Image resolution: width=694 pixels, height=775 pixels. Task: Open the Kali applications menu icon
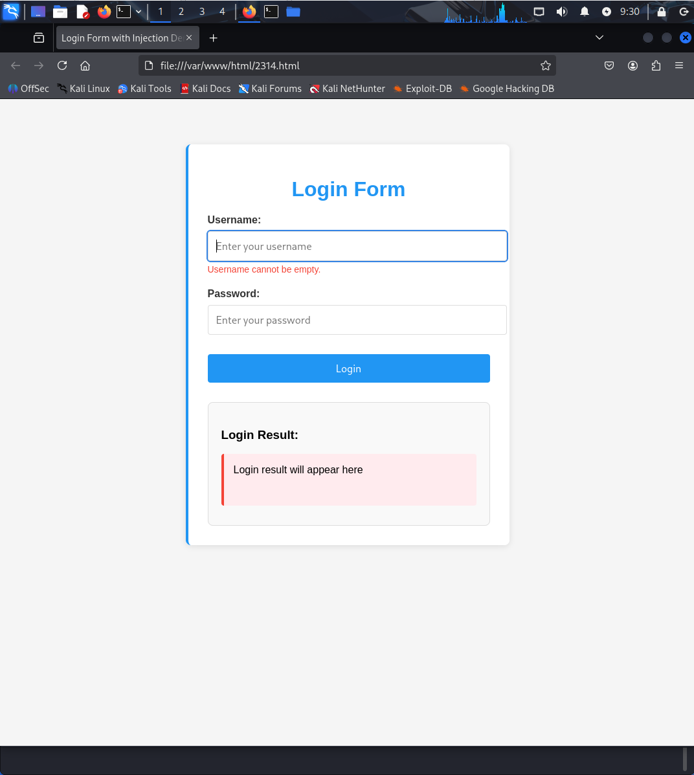(x=11, y=12)
